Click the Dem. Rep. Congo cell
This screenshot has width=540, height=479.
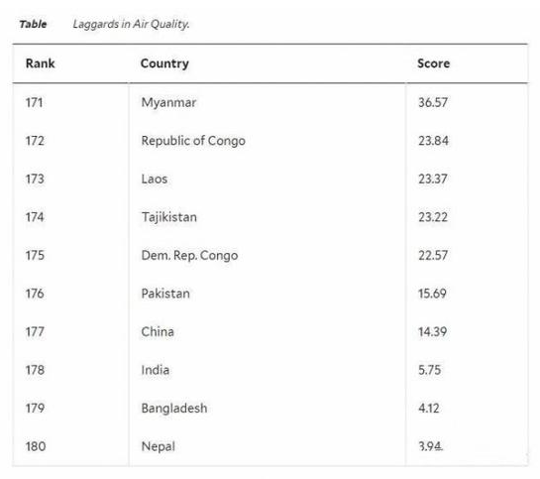coord(189,255)
